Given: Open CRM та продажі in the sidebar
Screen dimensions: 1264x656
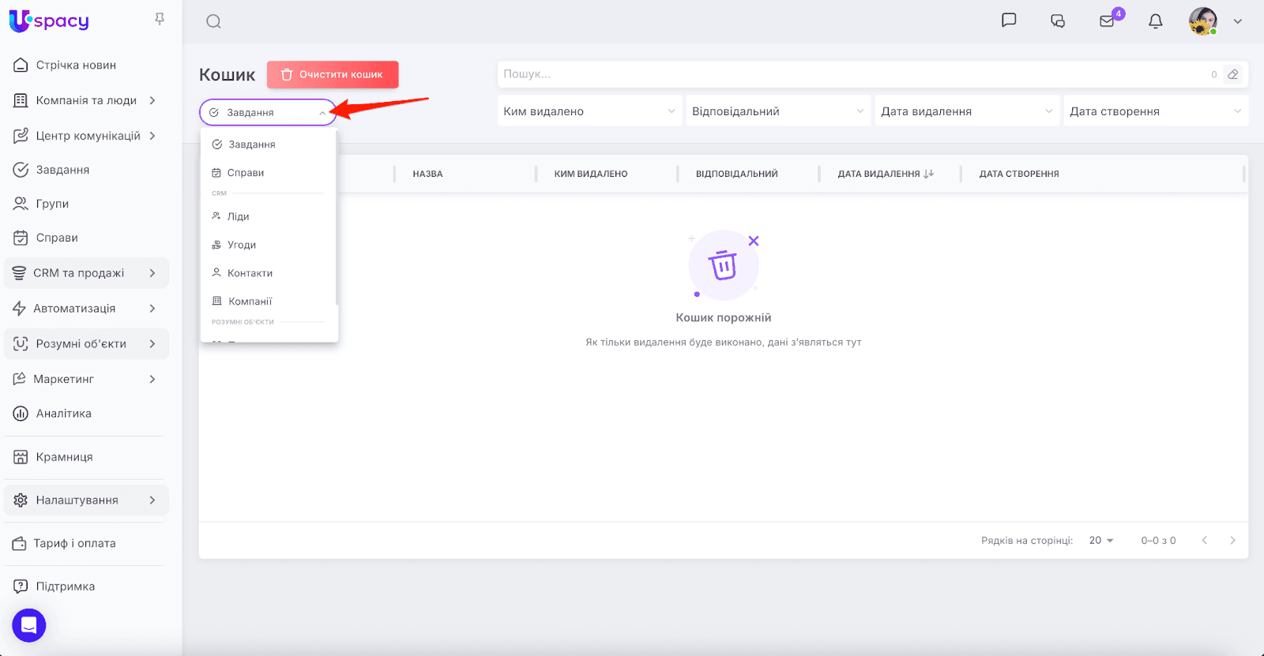Looking at the screenshot, I should pyautogui.click(x=86, y=273).
